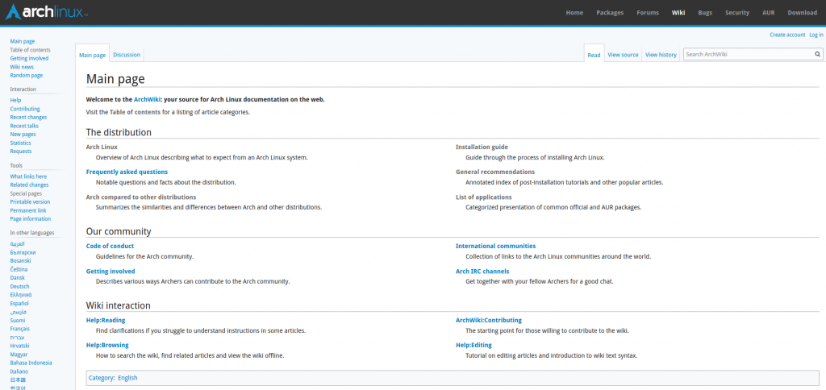Switch language to Français
The height and width of the screenshot is (390, 826).
pos(20,329)
